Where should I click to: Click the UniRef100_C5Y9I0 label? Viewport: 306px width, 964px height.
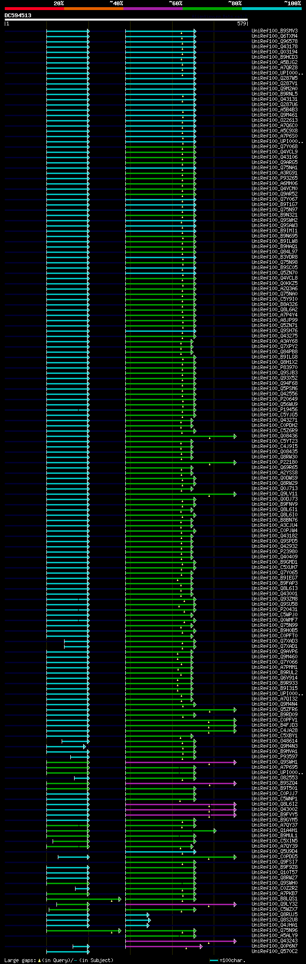pyautogui.click(x=274, y=299)
